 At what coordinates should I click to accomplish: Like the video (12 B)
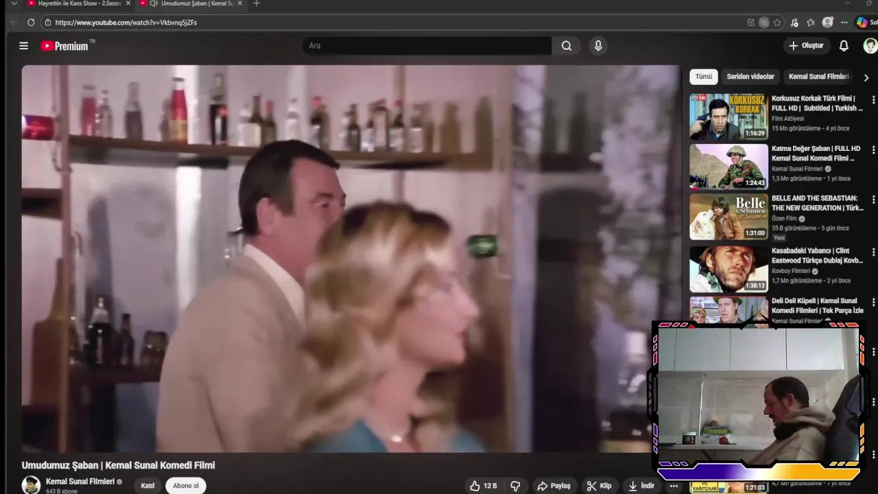(x=483, y=486)
